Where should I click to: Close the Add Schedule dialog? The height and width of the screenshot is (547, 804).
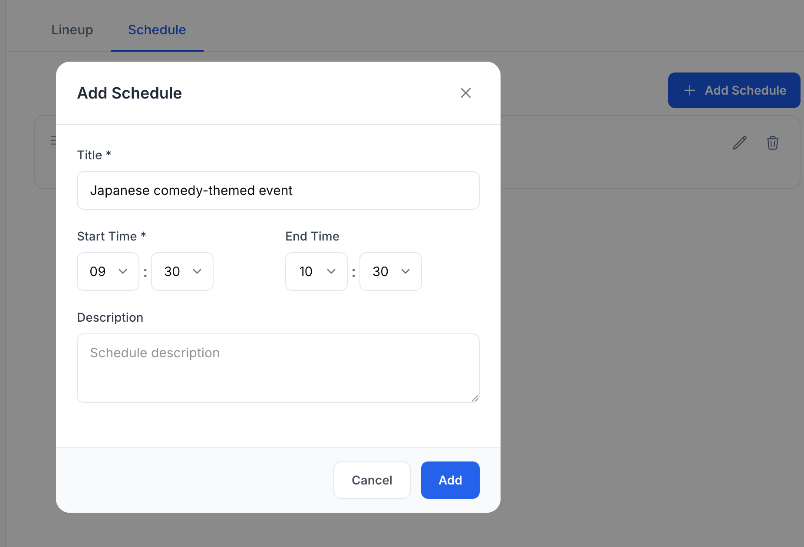tap(465, 93)
